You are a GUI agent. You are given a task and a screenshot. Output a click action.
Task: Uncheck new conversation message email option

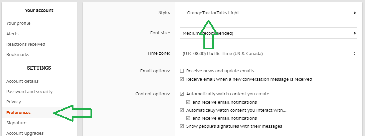pos(182,79)
